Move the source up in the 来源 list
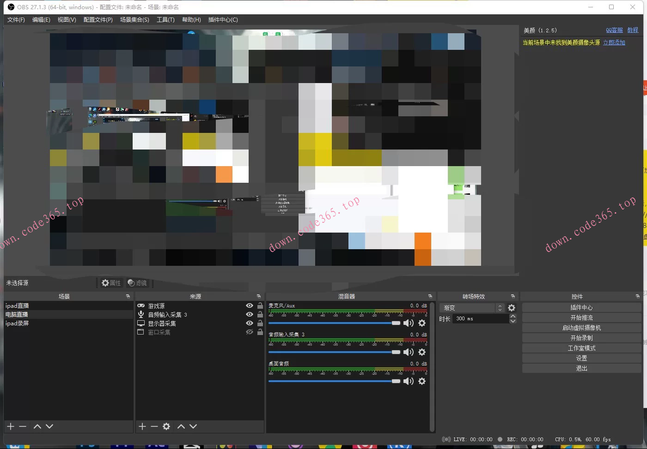The image size is (647, 449). pos(181,426)
